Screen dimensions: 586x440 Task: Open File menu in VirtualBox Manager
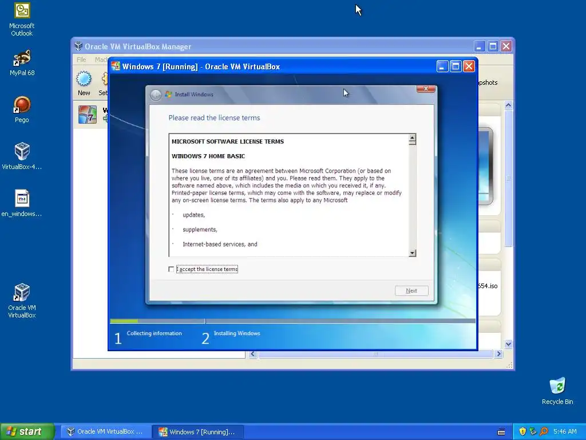pos(81,60)
